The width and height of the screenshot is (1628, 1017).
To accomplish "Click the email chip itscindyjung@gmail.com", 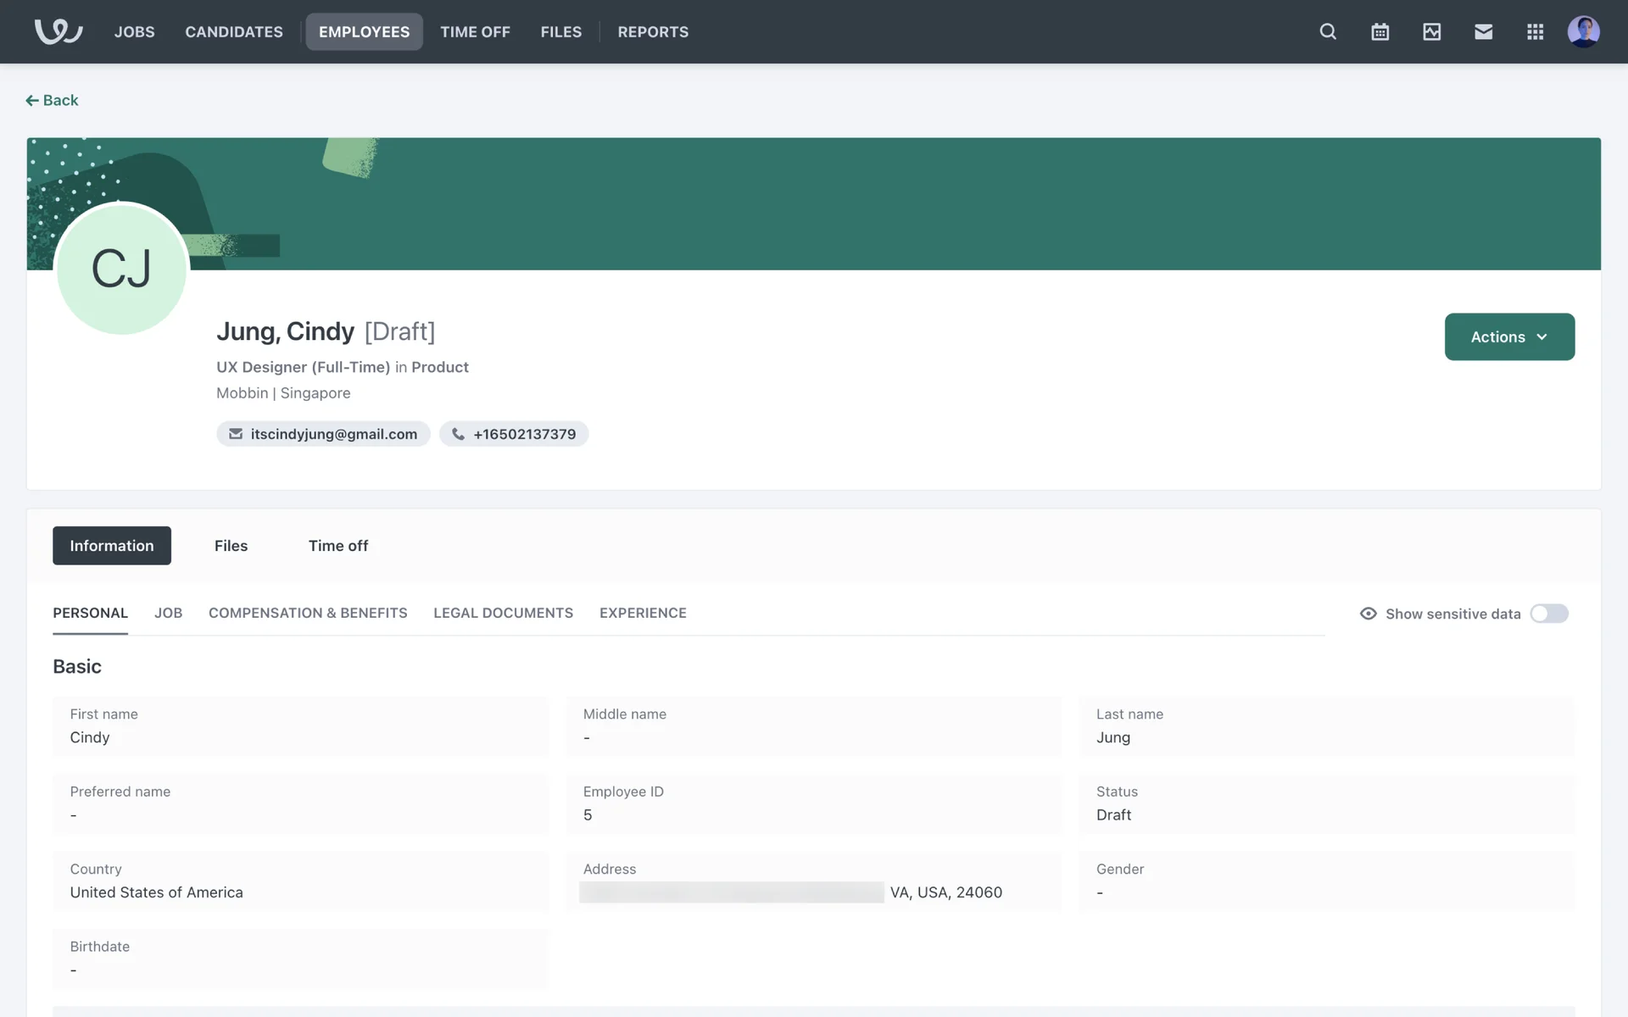I will tap(323, 434).
